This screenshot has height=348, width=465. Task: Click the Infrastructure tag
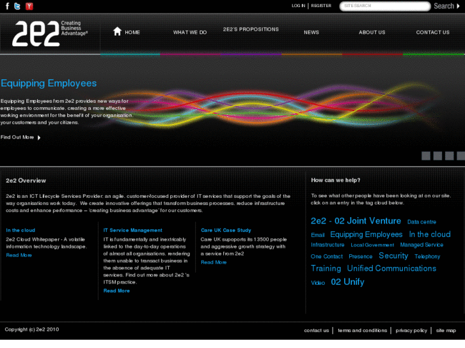click(x=327, y=245)
